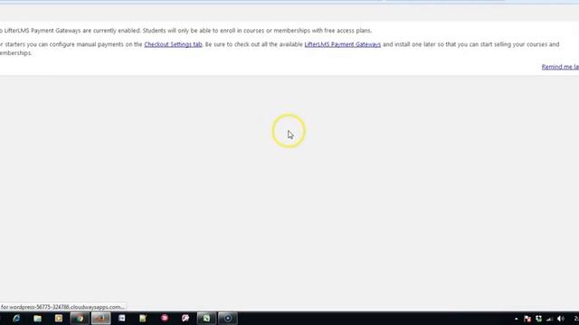
Task: Open the media player taskbar icon
Action: tap(58, 318)
